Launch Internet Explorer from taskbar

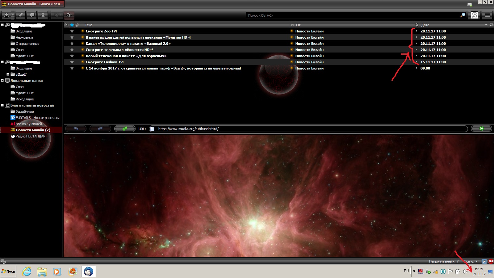click(x=27, y=272)
